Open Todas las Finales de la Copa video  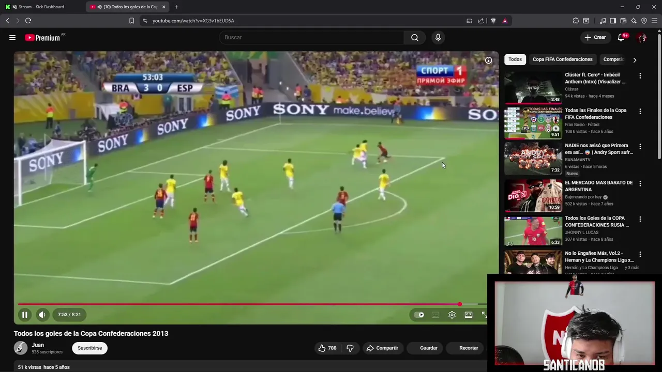[x=533, y=123]
